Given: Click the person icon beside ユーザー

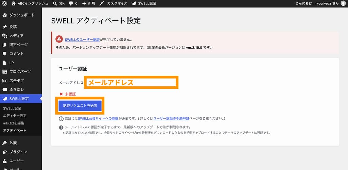Looking at the screenshot, I should click(5, 161).
